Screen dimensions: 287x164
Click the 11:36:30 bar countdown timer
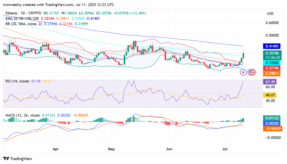(x=272, y=58)
